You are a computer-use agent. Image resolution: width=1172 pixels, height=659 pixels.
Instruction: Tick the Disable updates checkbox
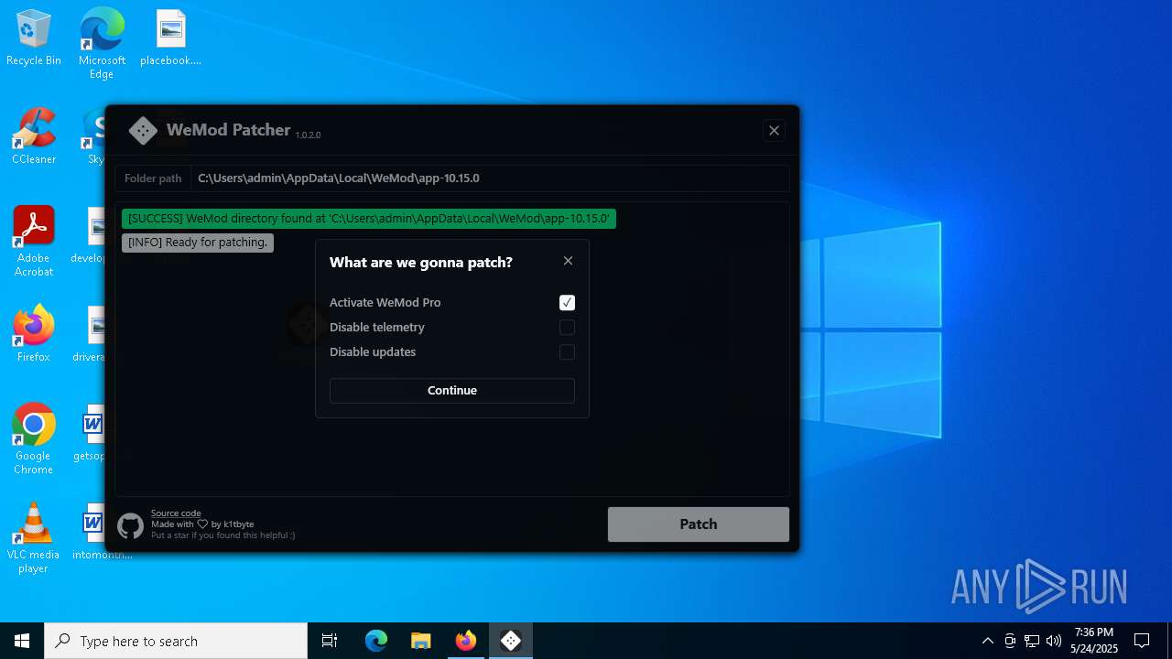[567, 352]
